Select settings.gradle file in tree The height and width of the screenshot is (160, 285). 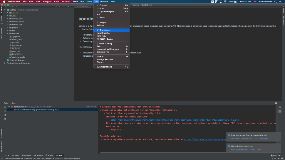tap(18, 57)
